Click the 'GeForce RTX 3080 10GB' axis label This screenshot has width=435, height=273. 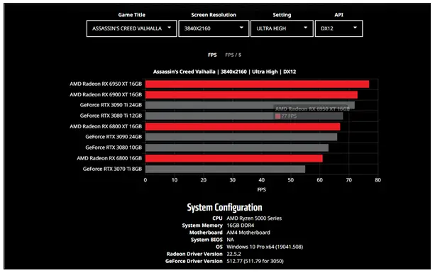pyautogui.click(x=114, y=147)
